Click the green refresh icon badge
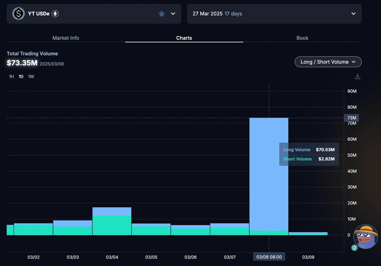The height and width of the screenshot is (266, 381). (x=354, y=248)
